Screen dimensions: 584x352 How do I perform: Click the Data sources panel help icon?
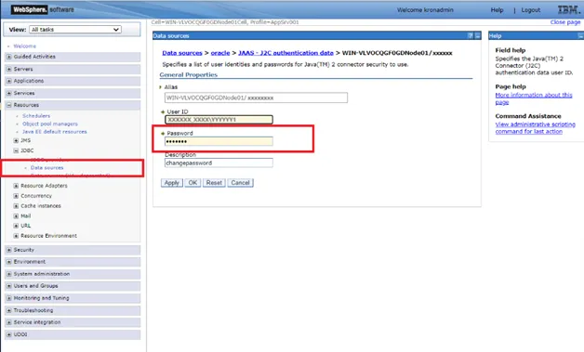click(x=471, y=35)
